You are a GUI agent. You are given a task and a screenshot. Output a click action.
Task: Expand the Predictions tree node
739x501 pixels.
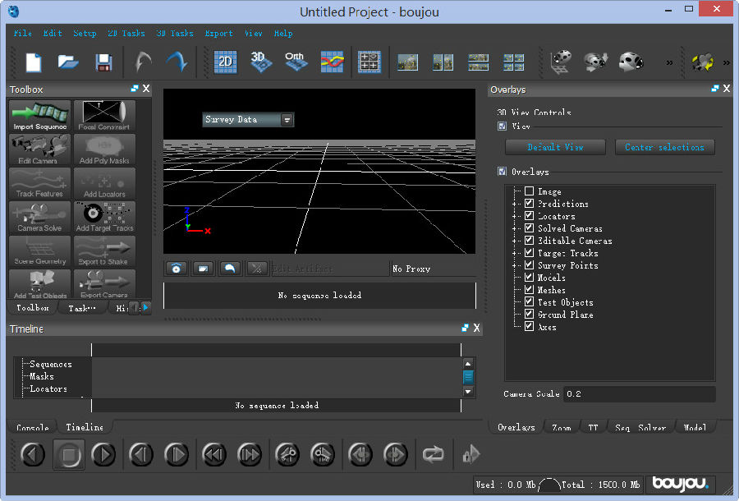tap(516, 204)
